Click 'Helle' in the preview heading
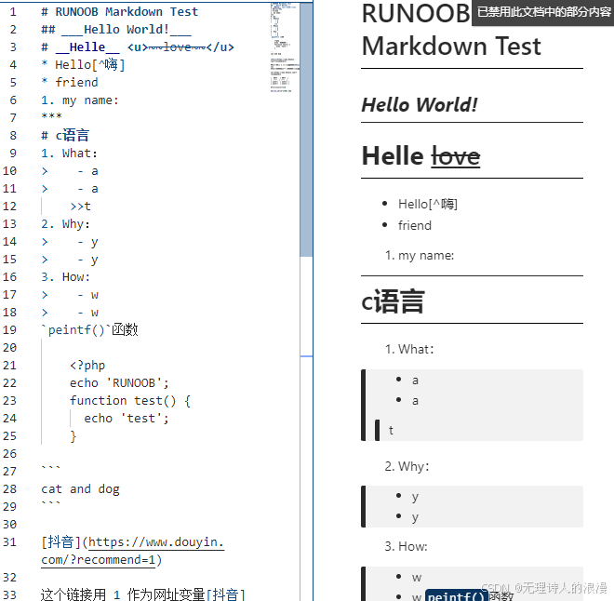The height and width of the screenshot is (601, 614). click(393, 155)
